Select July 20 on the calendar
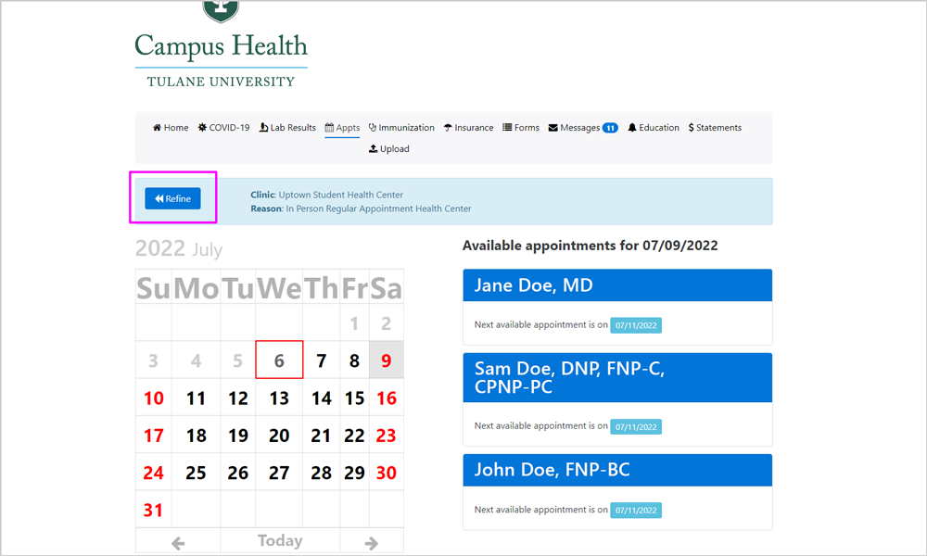Viewport: 927px width, 556px height. coord(279,435)
